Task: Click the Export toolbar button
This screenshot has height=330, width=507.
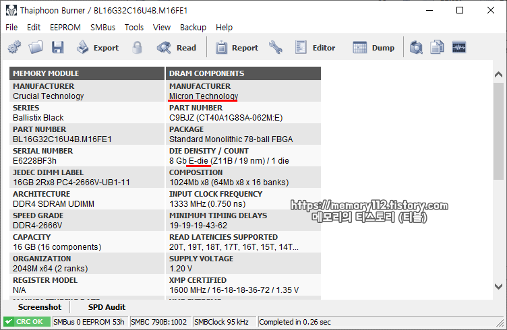Action: (98, 47)
